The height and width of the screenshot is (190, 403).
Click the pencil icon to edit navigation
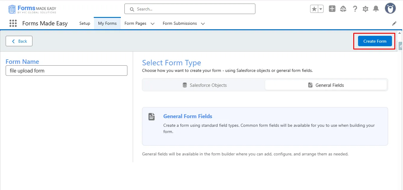click(x=394, y=23)
